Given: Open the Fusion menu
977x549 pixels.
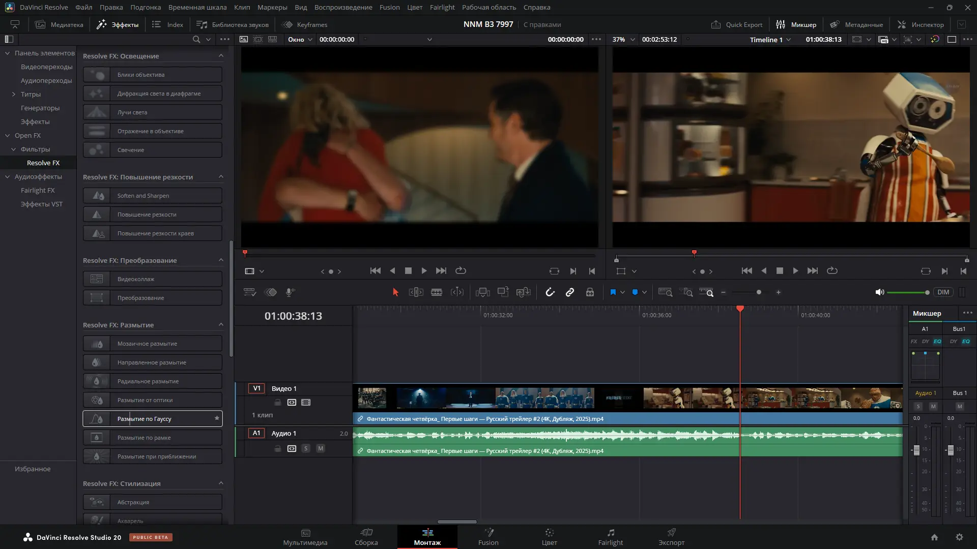Looking at the screenshot, I should pos(389,7).
